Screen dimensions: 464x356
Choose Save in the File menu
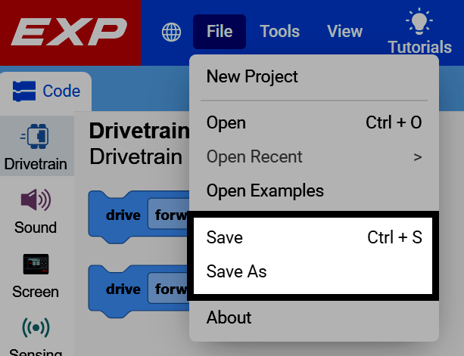point(314,237)
